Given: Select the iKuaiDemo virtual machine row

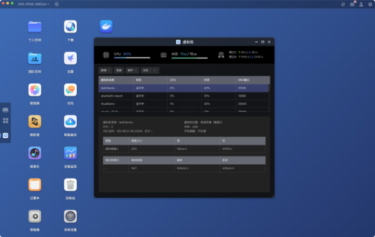Looking at the screenshot, I should click(183, 104).
